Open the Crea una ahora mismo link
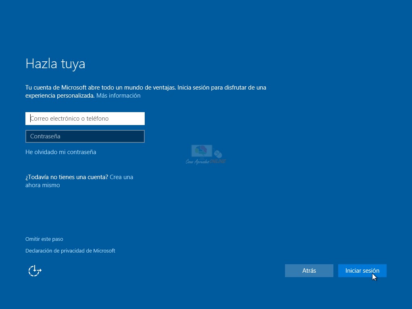412x309 pixels. coord(79,181)
